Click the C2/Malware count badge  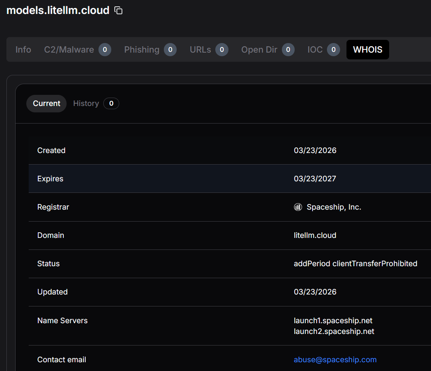click(105, 49)
